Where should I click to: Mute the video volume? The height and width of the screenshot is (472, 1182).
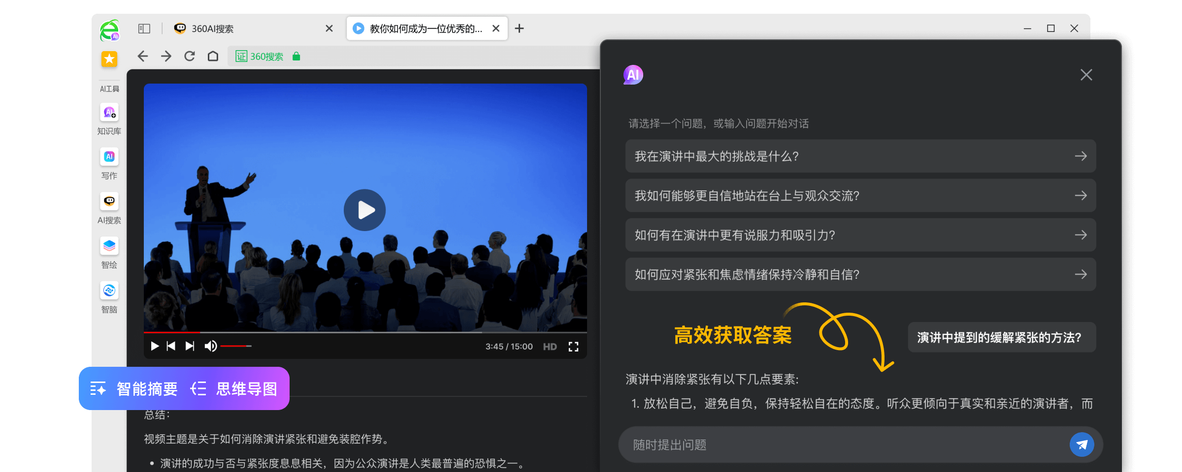point(211,346)
